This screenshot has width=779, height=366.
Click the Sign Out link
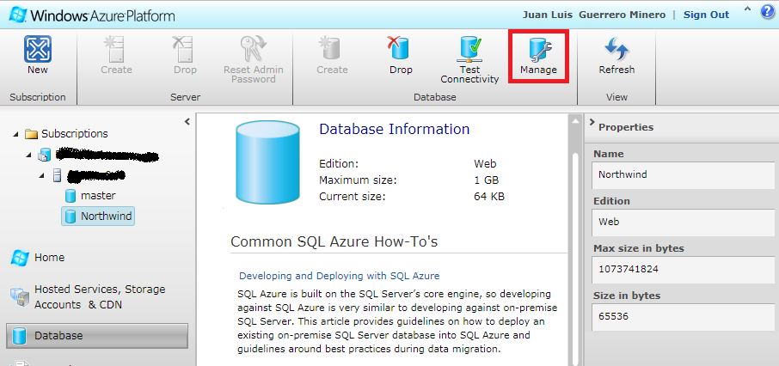(706, 15)
